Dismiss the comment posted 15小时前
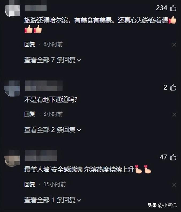Screen dimensions: 181x212 tap(174, 185)
